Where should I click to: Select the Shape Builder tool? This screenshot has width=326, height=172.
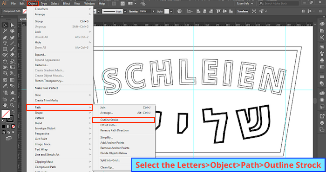5,73
